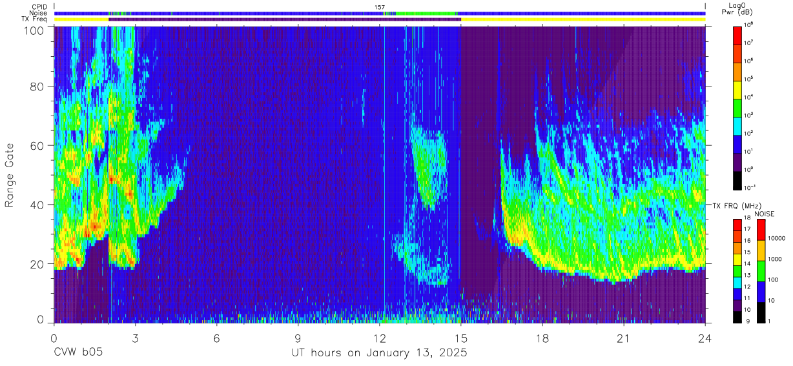Image resolution: width=793 pixels, height=366 pixels.
Task: Click the red segment of the Lag0 Pwr colorbar
Action: [737, 35]
